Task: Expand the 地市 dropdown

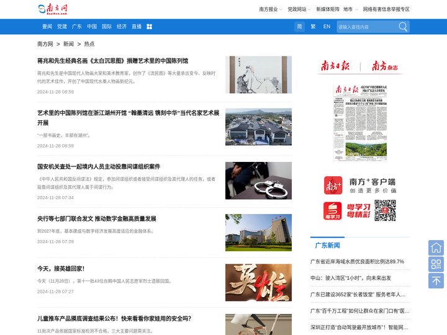Action: tap(350, 9)
